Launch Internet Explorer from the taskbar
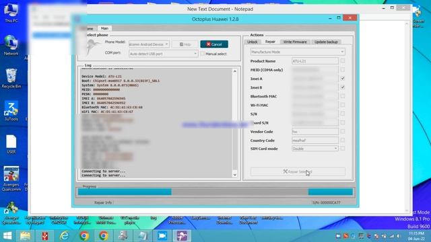The image size is (431, 242). point(65,236)
